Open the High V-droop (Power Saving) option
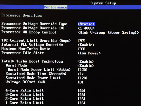The width and height of the screenshot is (141, 106). [x=108, y=32]
